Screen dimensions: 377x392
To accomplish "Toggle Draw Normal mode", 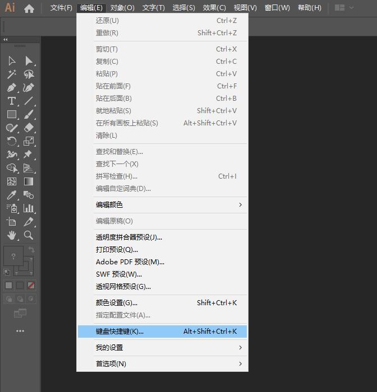I will coord(9,299).
